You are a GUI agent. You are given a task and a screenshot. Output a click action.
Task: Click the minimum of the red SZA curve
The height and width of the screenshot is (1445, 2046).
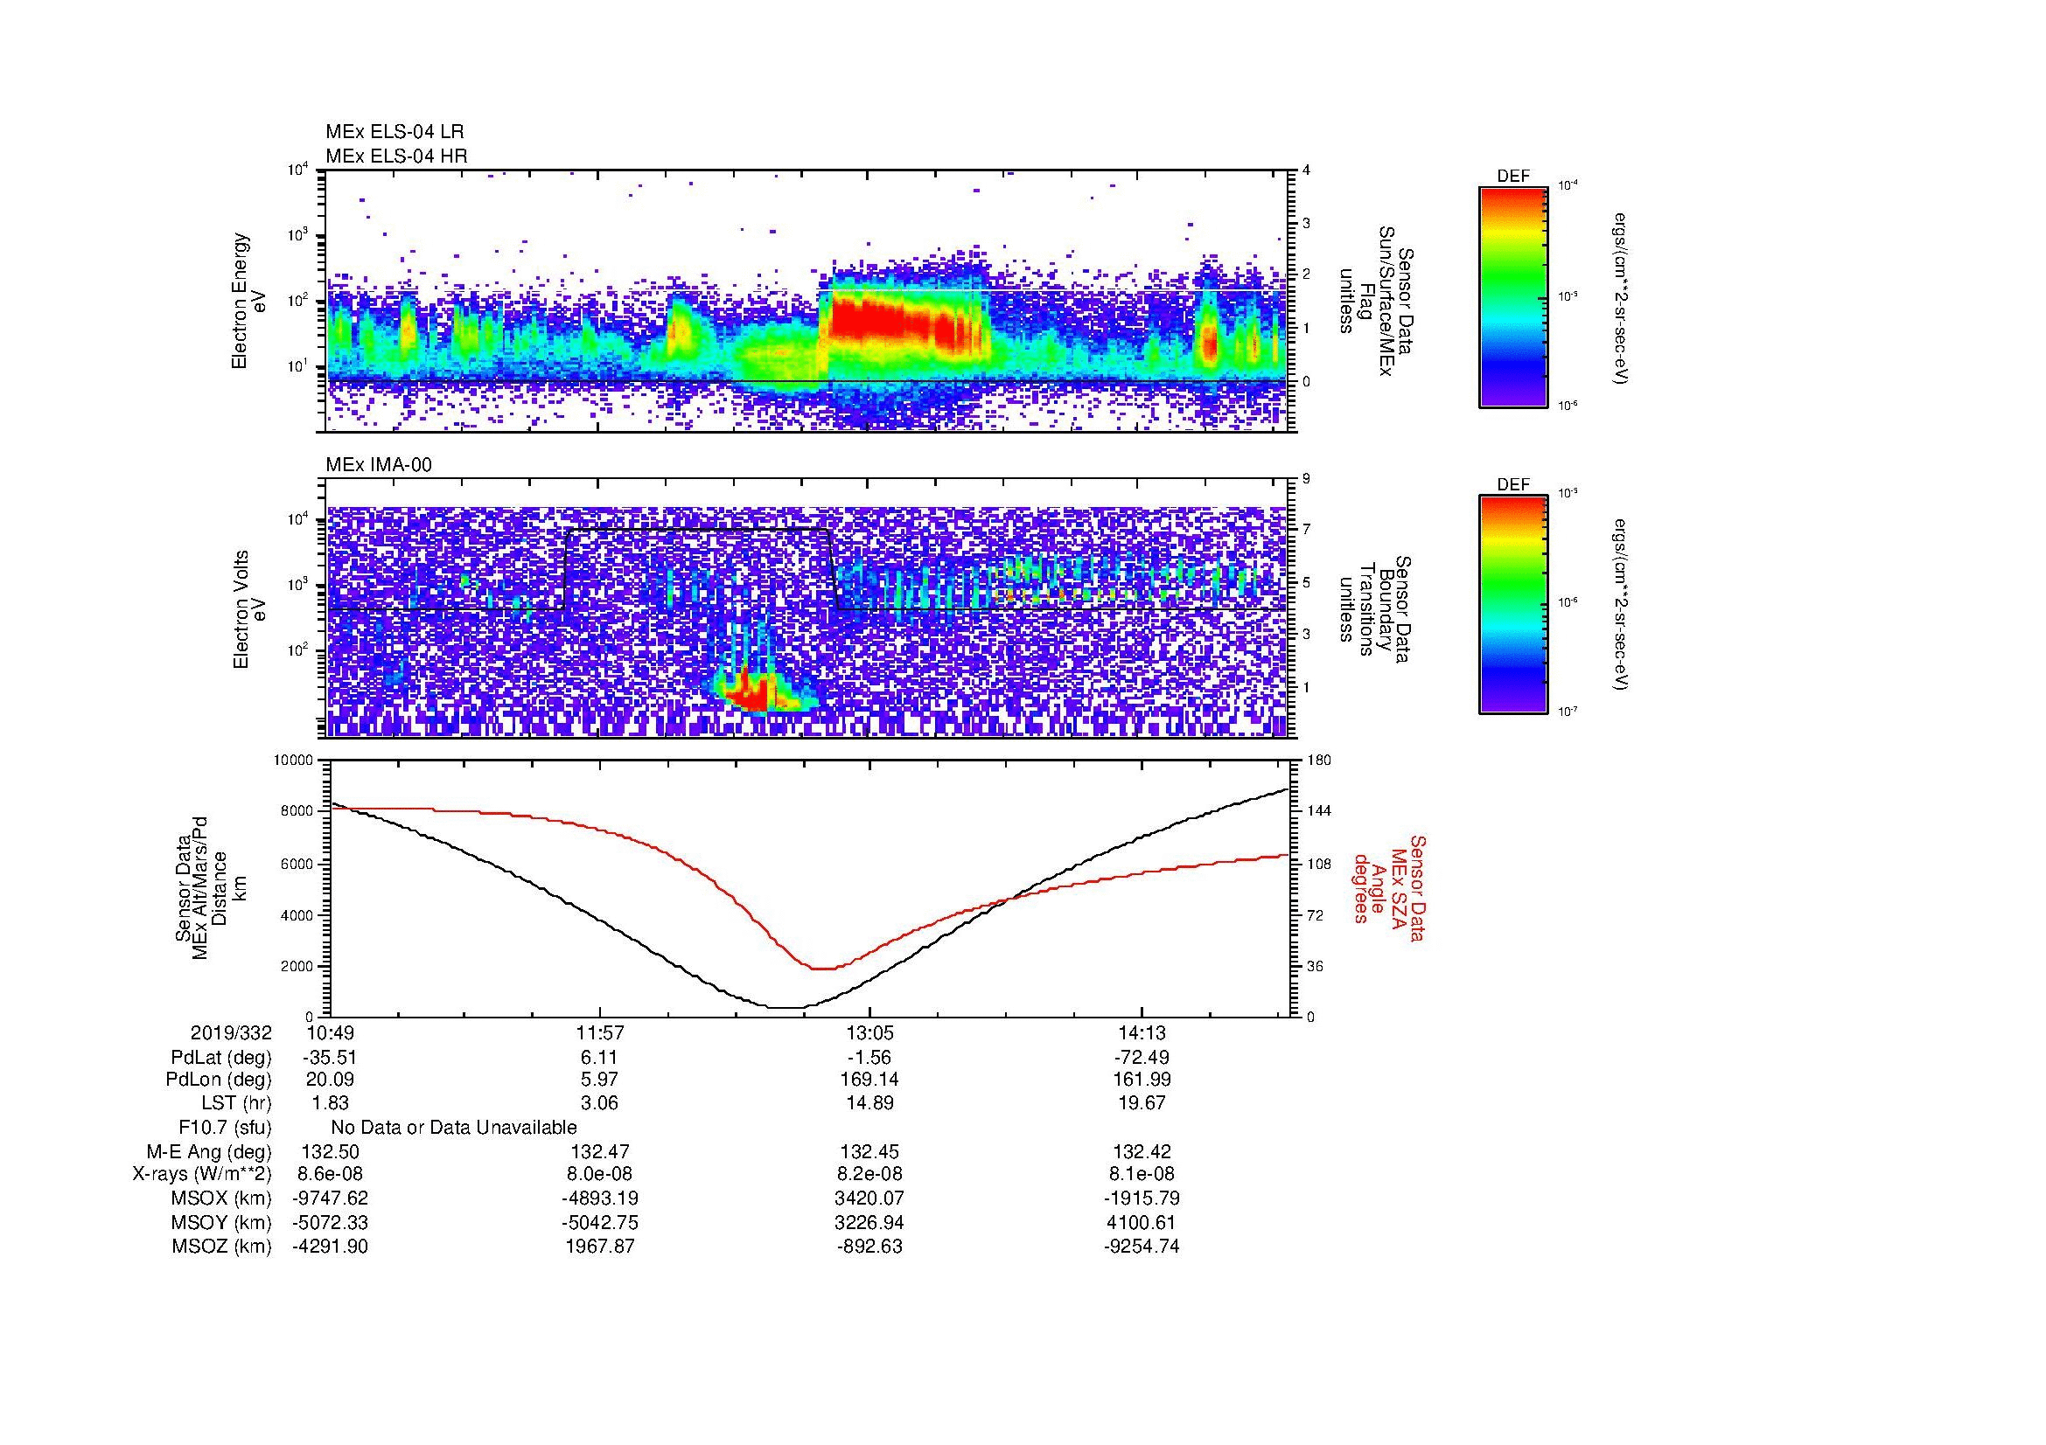click(822, 969)
